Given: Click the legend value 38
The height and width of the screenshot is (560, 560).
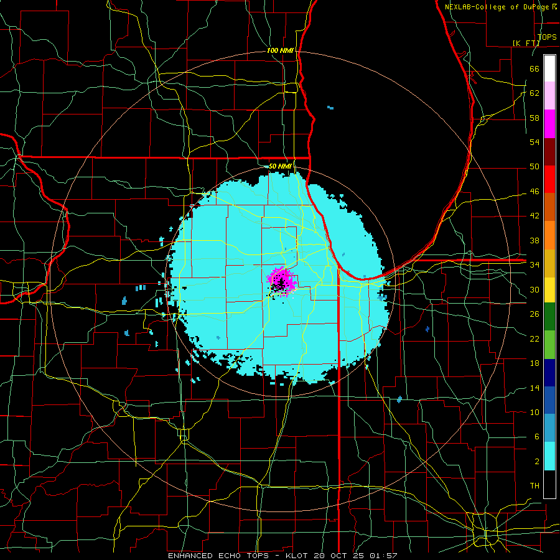Looking at the screenshot, I should tap(534, 240).
